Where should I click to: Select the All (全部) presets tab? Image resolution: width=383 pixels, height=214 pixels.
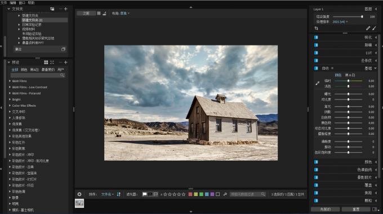[15, 70]
